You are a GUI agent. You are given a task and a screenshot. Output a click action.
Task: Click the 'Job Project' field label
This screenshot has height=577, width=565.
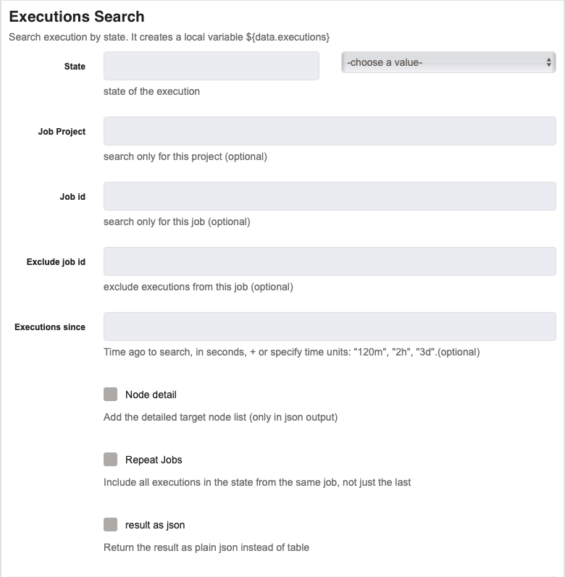62,131
